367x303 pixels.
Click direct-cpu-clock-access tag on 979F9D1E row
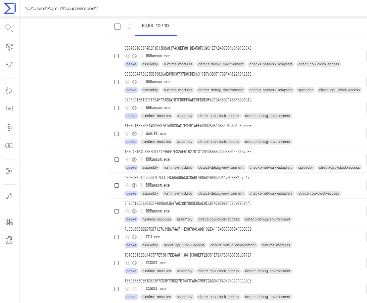(219, 116)
